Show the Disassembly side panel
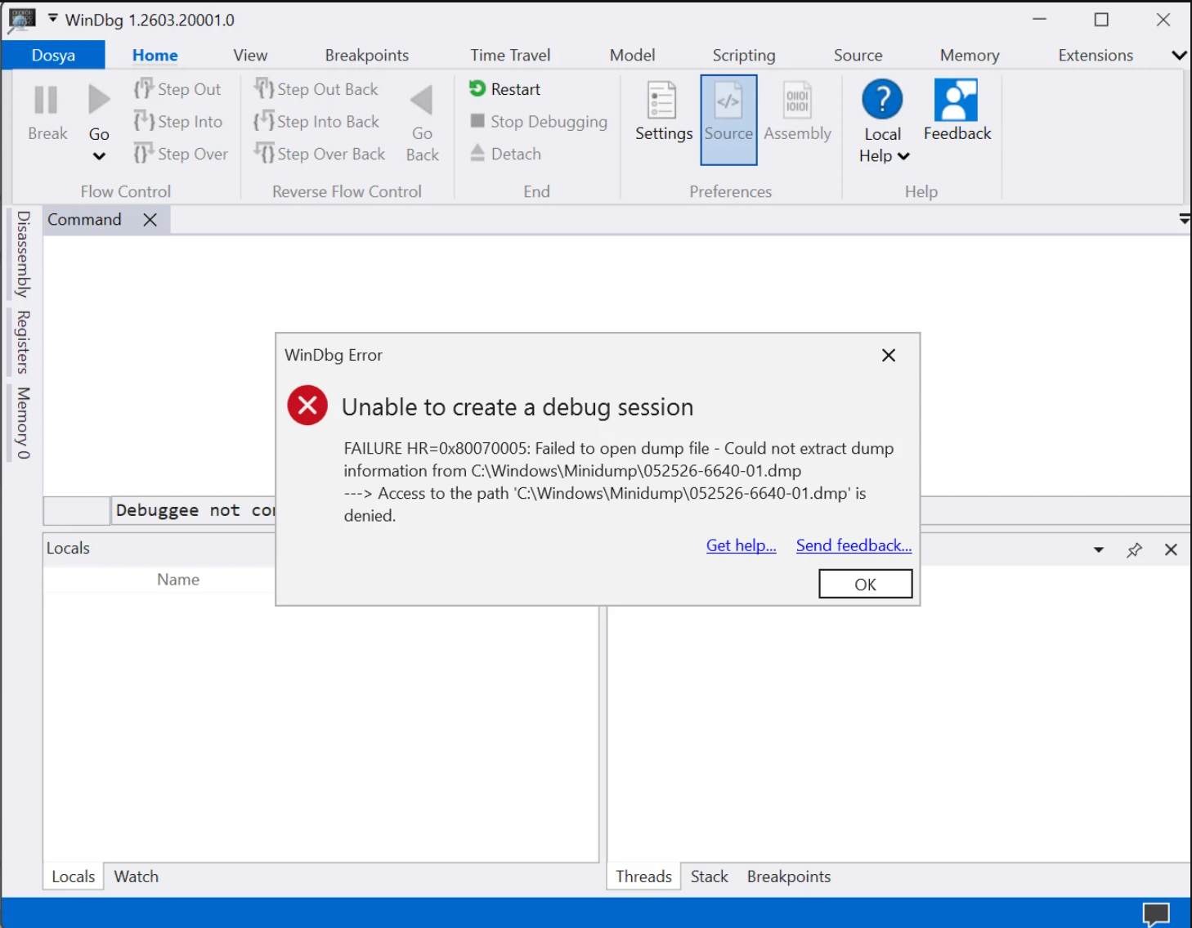 click(x=23, y=254)
